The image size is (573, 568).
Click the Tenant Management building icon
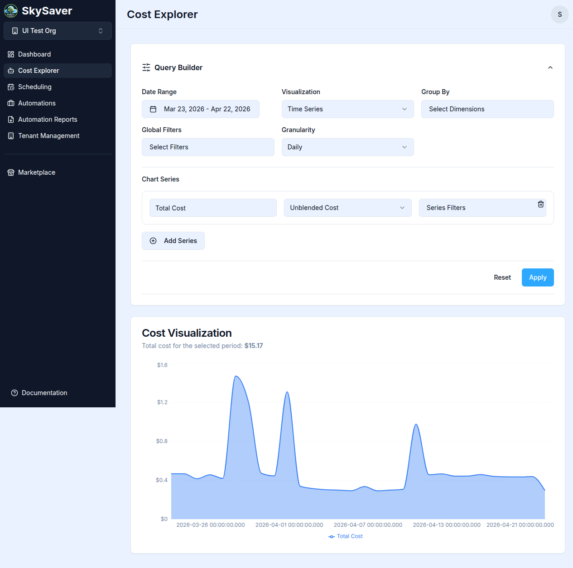tap(11, 136)
